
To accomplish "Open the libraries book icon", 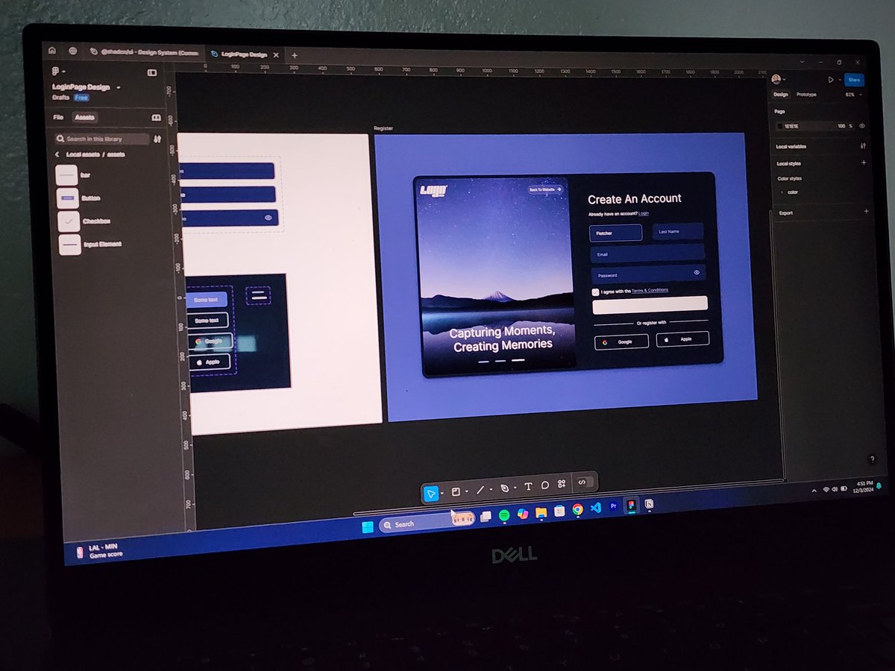I will pos(156,117).
